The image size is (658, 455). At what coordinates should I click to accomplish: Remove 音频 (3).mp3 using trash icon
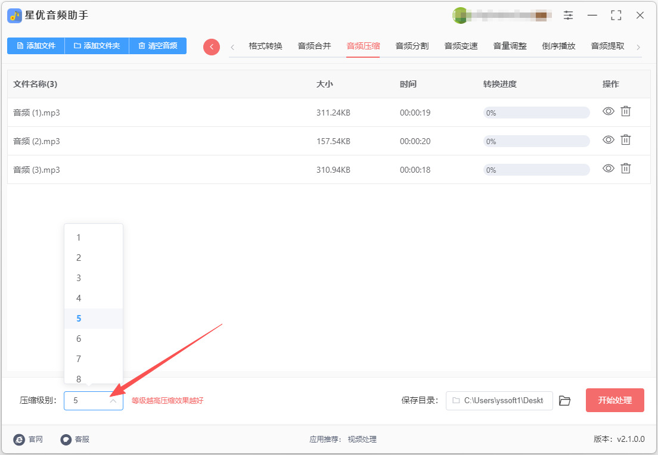626,168
